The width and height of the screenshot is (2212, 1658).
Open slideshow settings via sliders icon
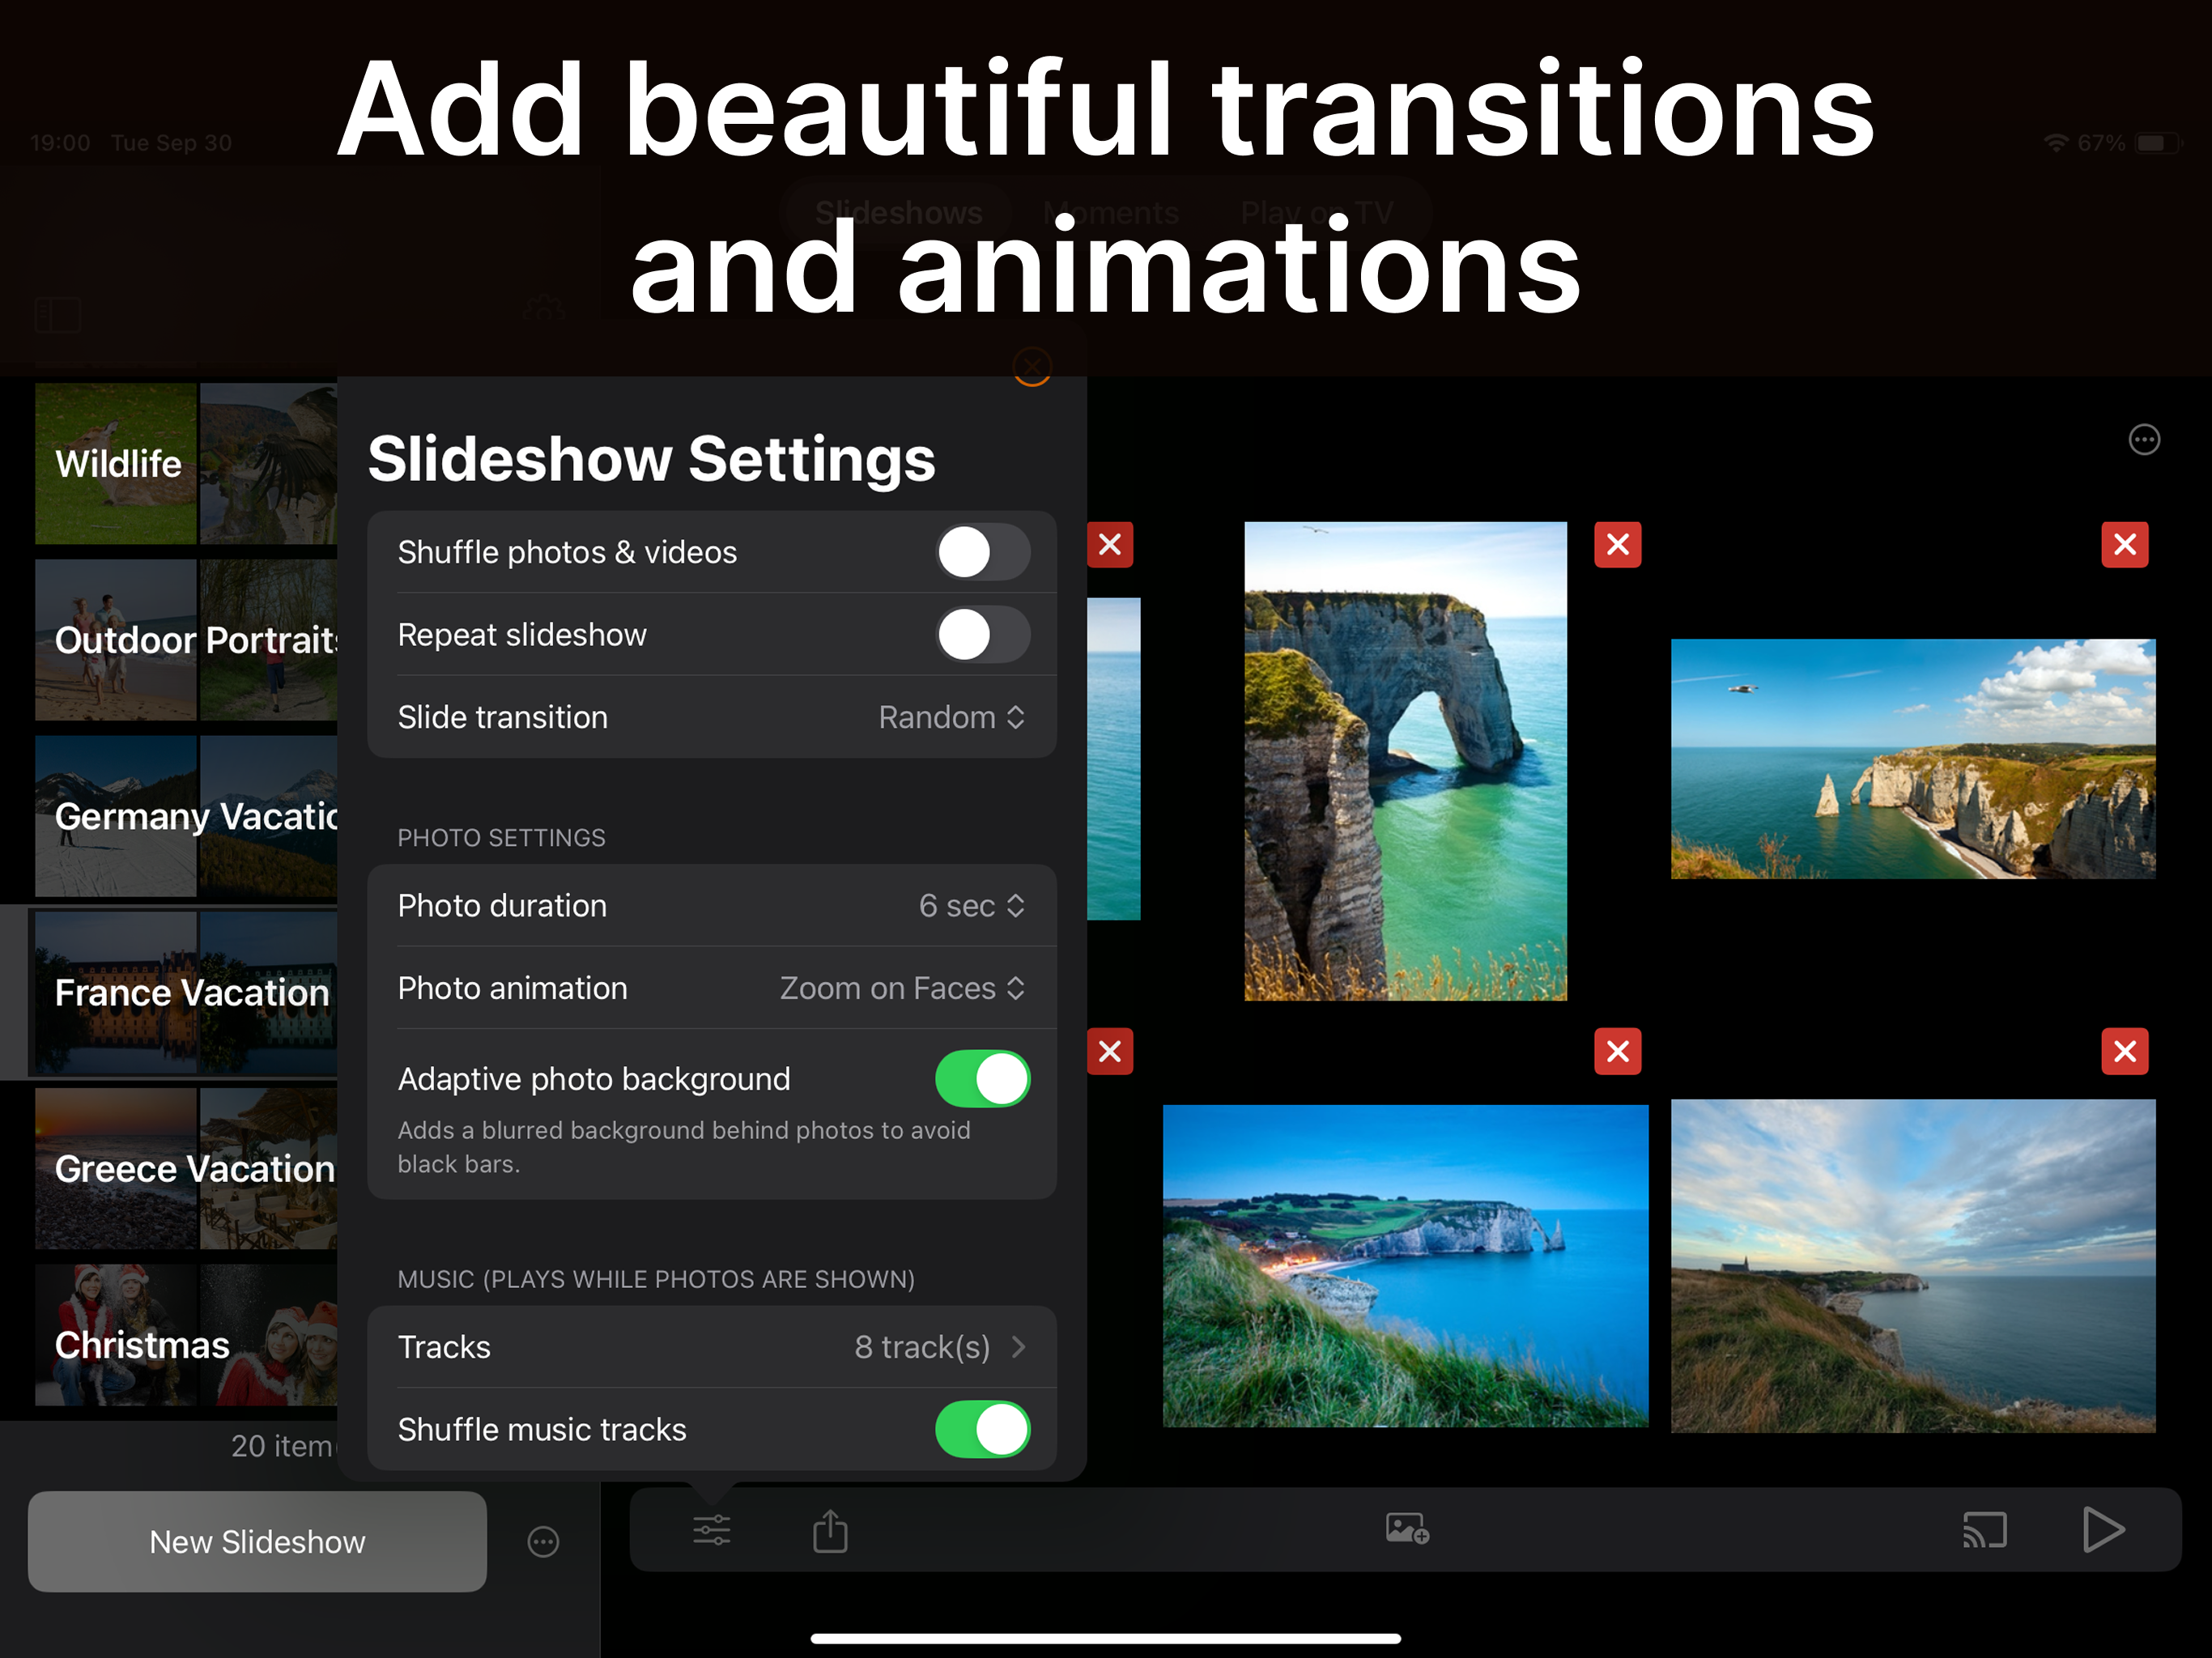point(711,1530)
